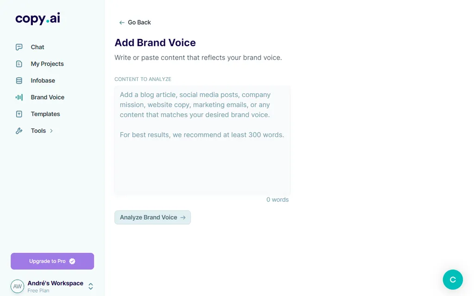Select Infobase from the sidebar menu
474x296 pixels.
pyautogui.click(x=42, y=80)
